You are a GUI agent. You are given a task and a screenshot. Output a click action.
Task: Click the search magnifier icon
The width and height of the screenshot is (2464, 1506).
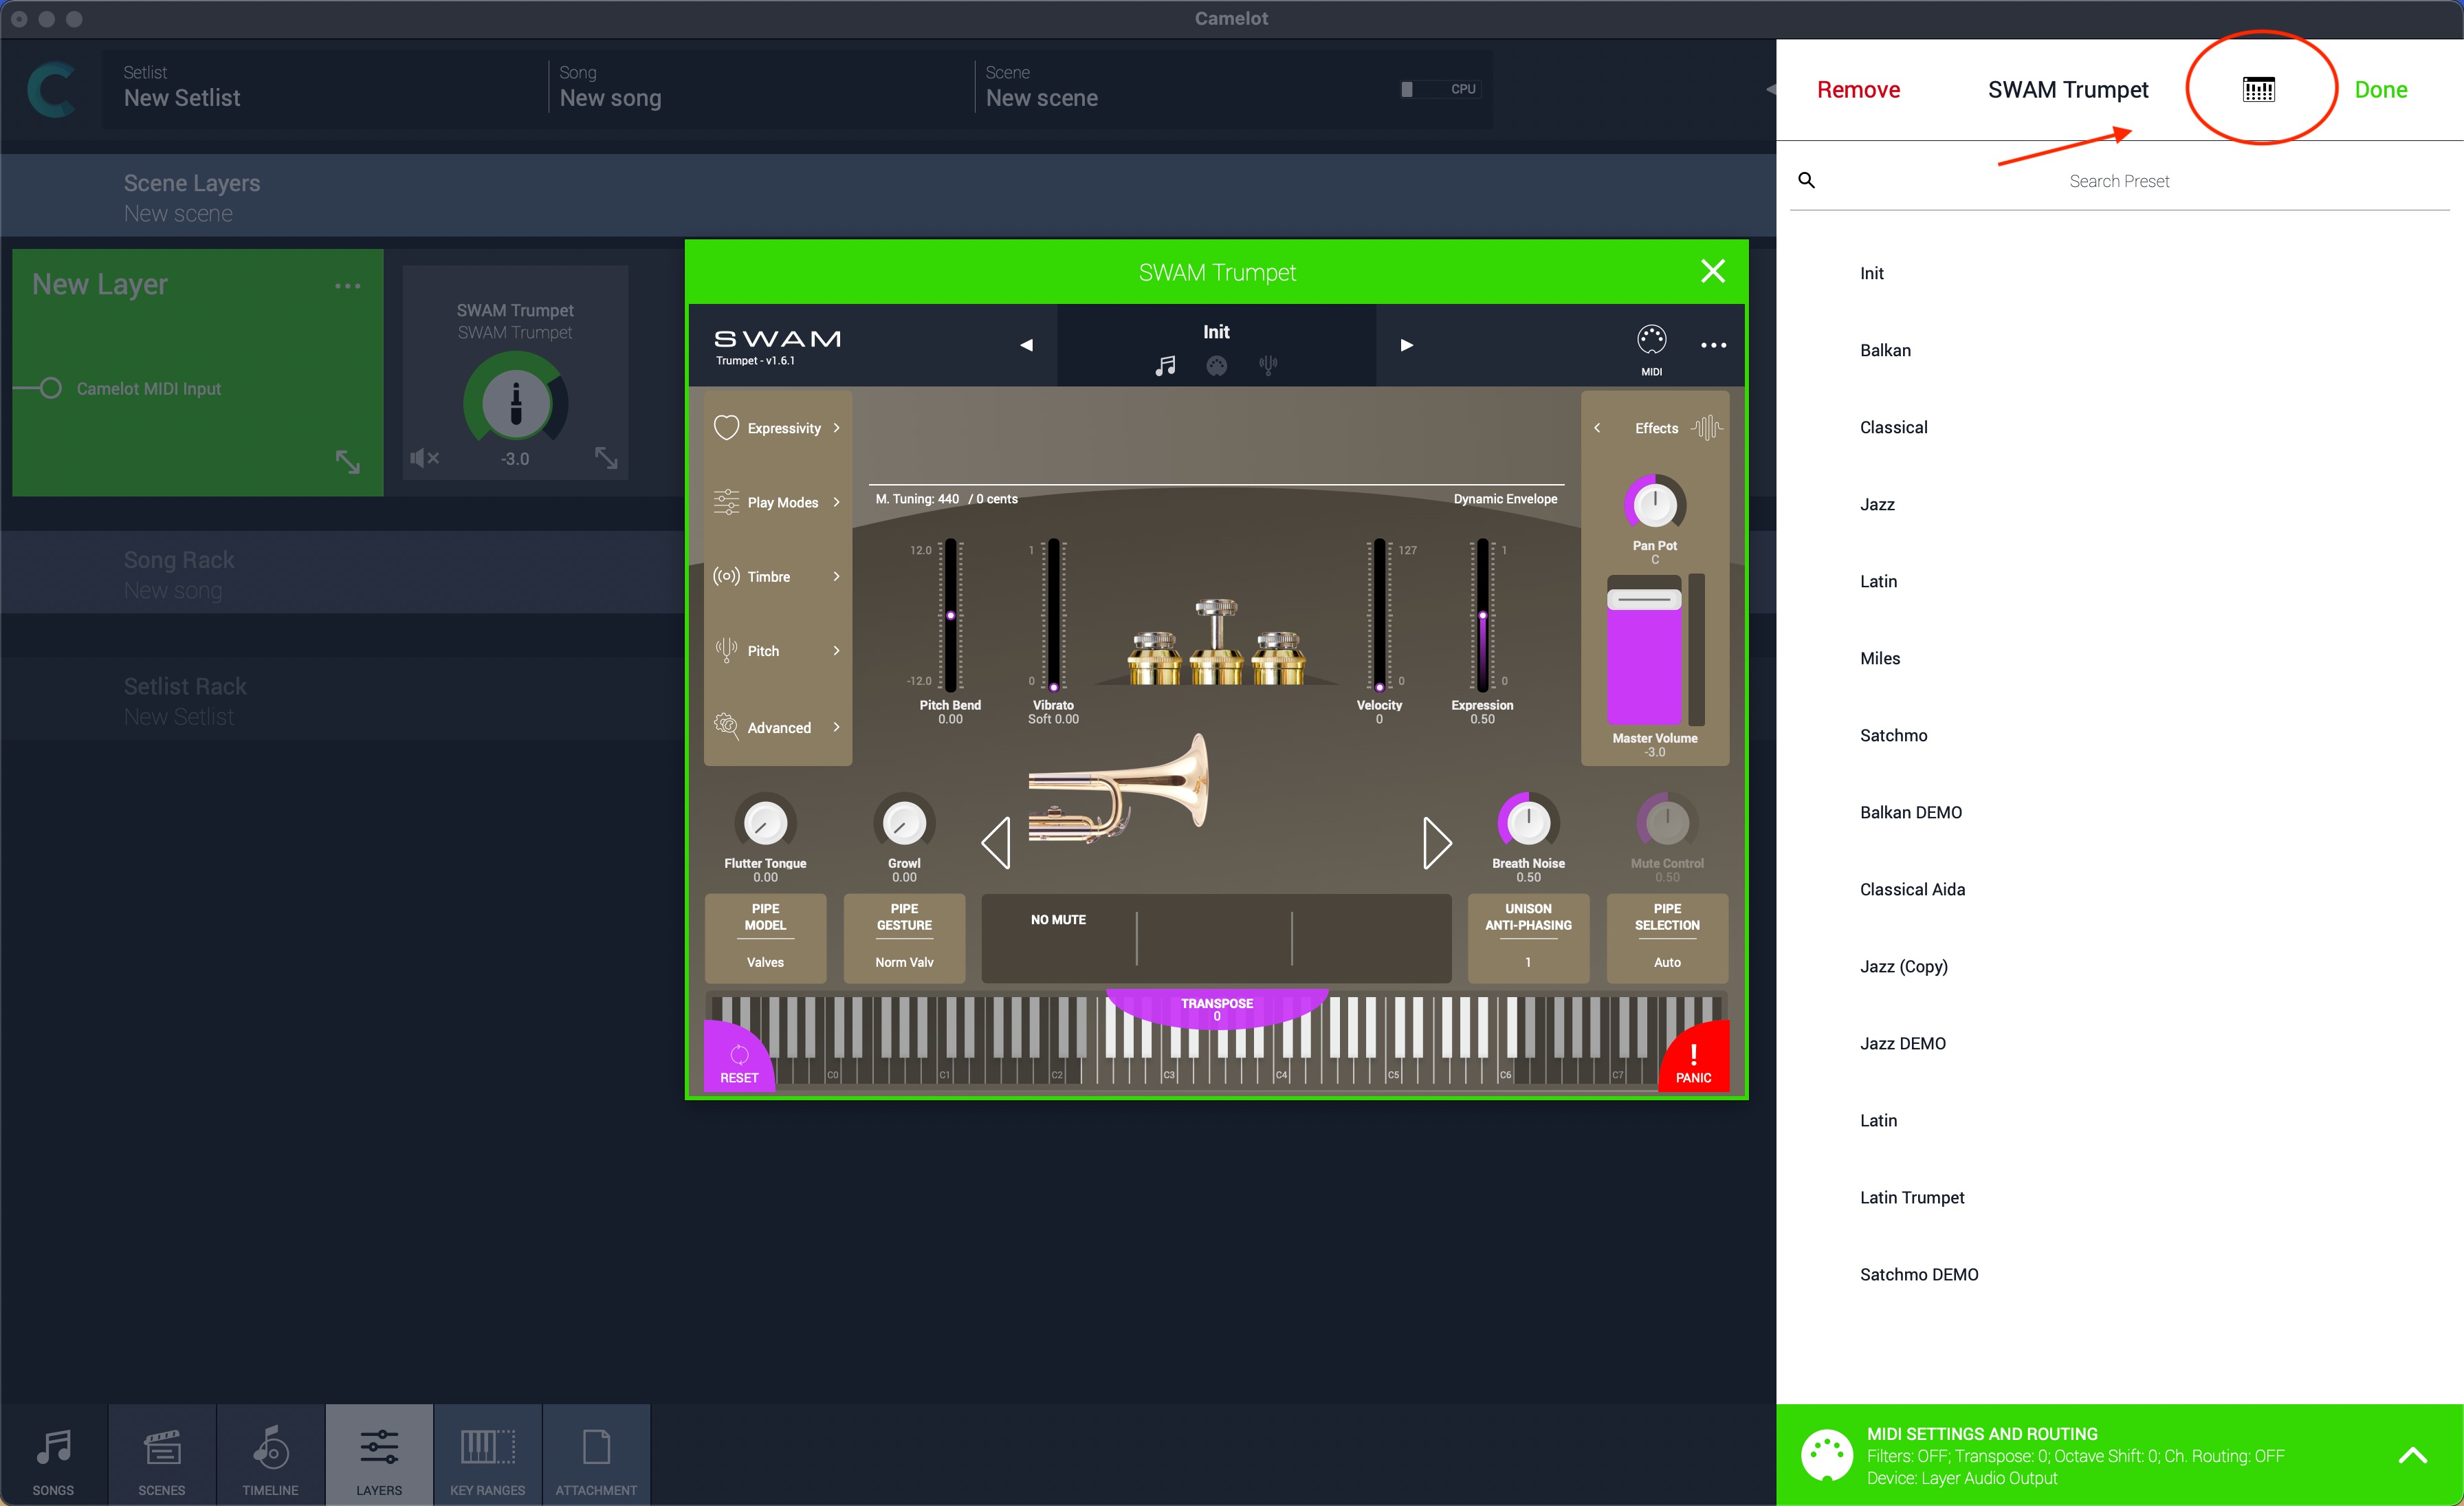[x=1806, y=180]
